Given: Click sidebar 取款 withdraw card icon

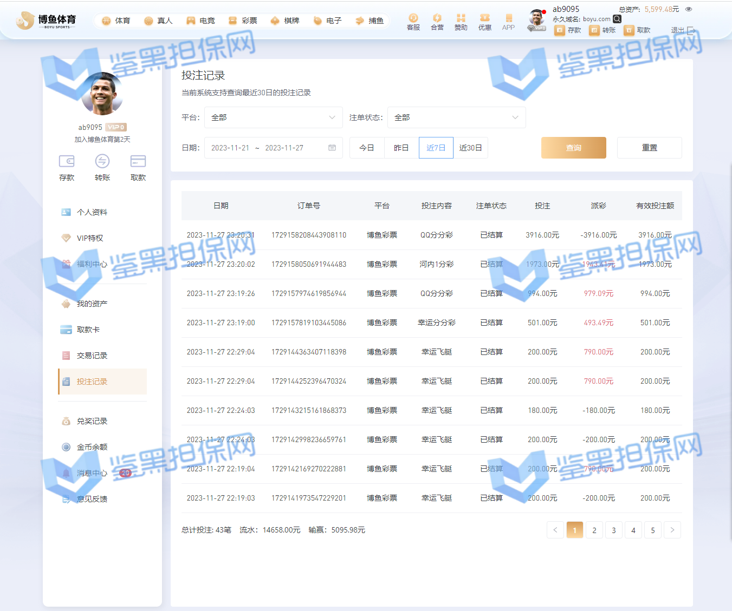Looking at the screenshot, I should coord(138,161).
